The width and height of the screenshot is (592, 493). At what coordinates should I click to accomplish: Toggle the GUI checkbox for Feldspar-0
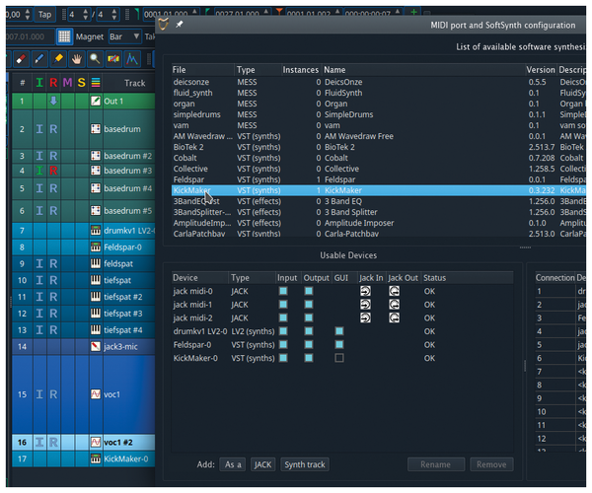point(339,344)
